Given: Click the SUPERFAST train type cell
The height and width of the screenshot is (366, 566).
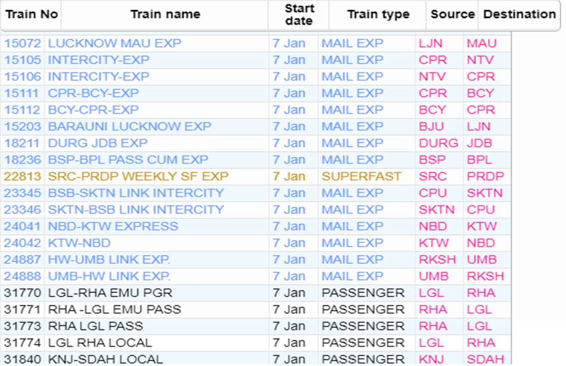Looking at the screenshot, I should coord(362,176).
